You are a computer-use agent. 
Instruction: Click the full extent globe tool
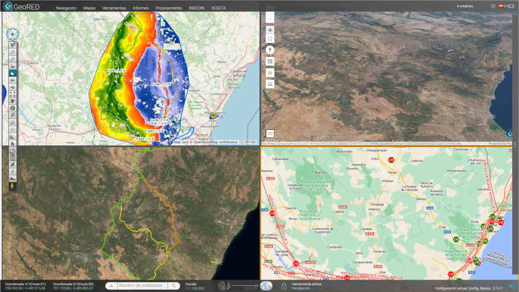click(12, 66)
